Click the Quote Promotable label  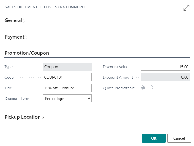click(x=119, y=88)
